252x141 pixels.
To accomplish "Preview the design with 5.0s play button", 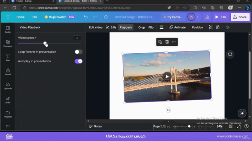I will pyautogui.click(x=220, y=17).
